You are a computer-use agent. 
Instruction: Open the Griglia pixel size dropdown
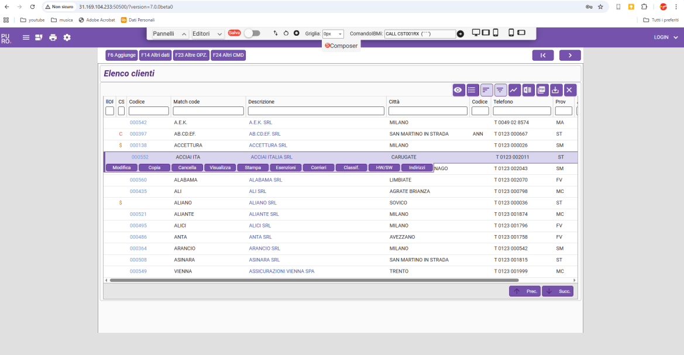(333, 33)
